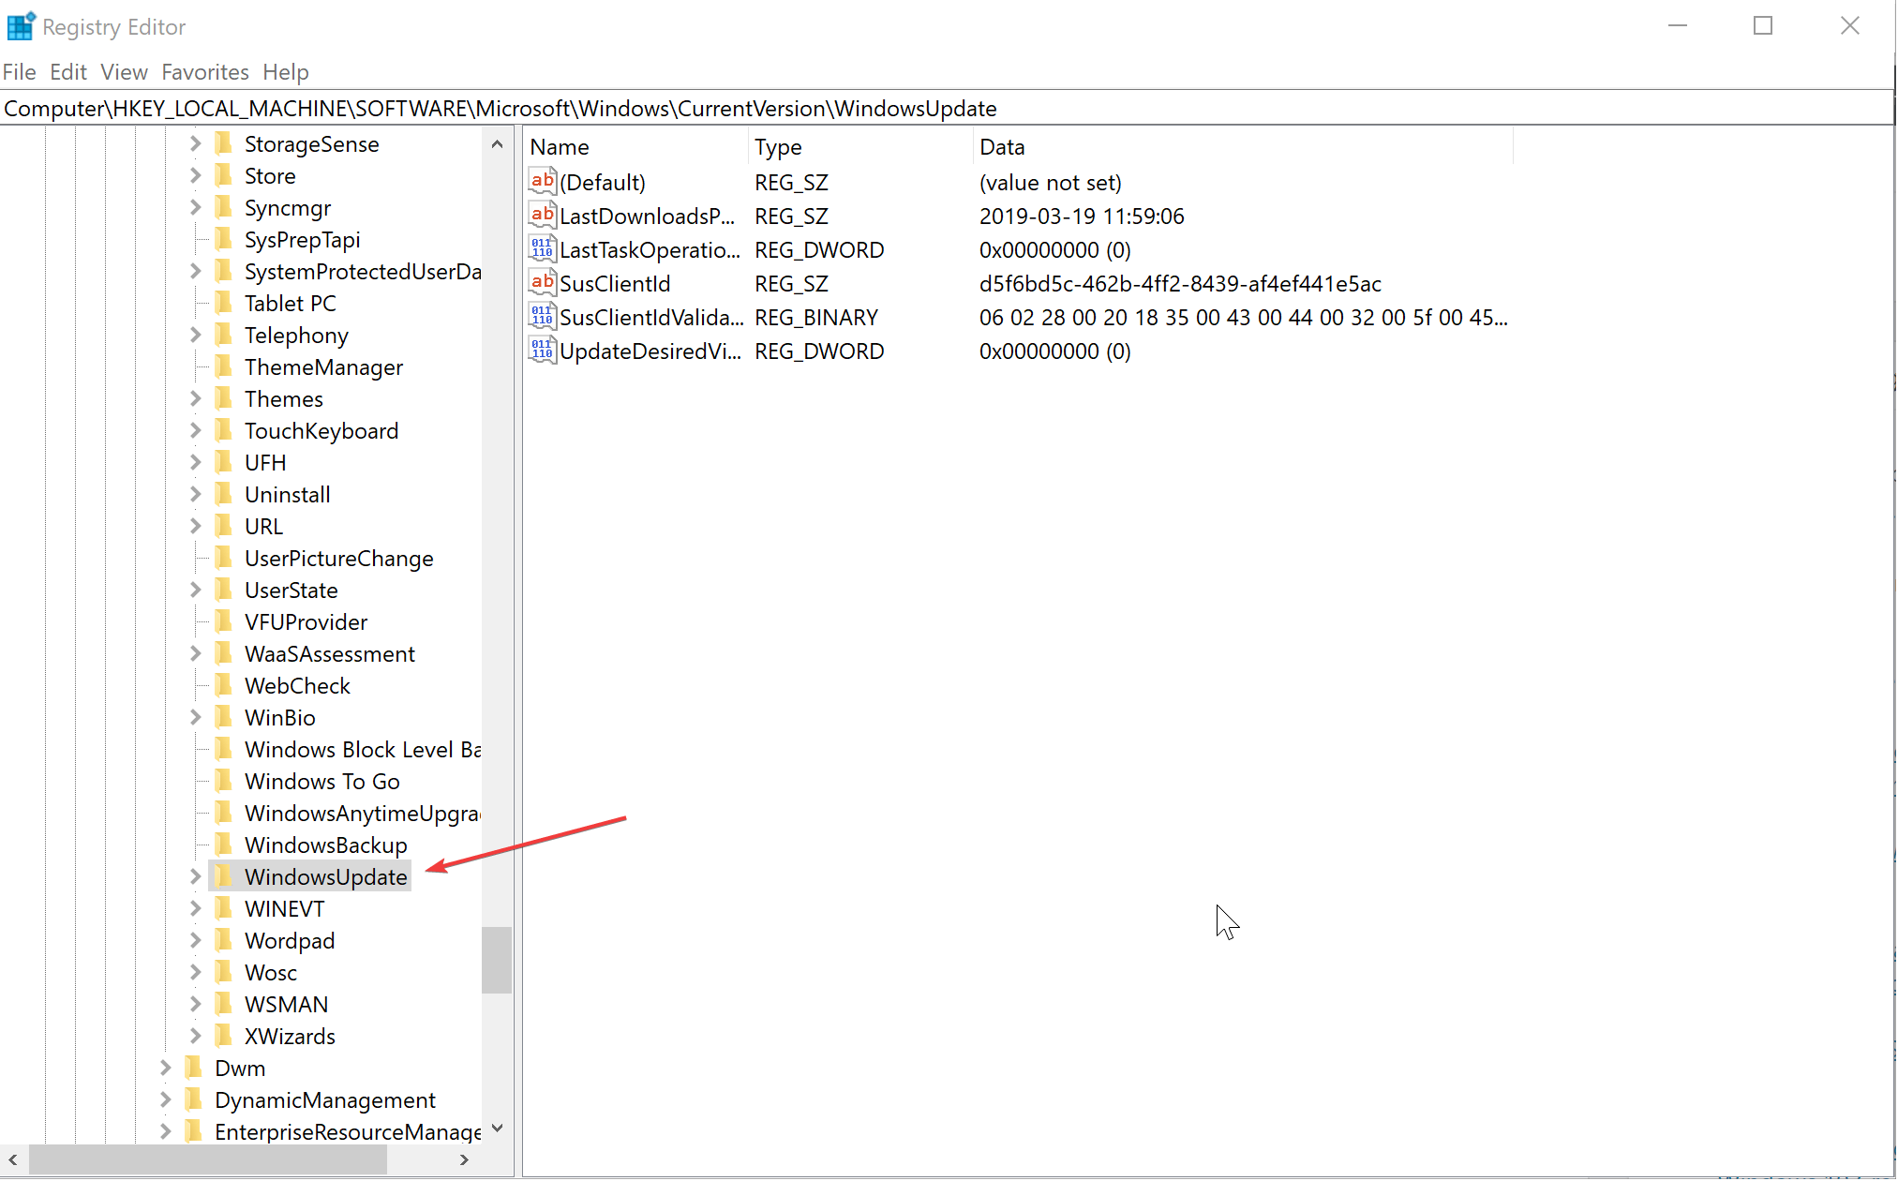Click the ThemeManager folder icon
The height and width of the screenshot is (1181, 1898).
pyautogui.click(x=224, y=366)
